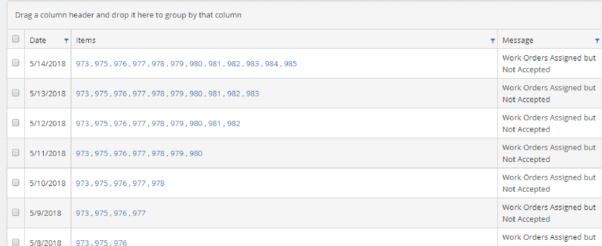Click item 977 in the 5/9/2018 row
The width and height of the screenshot is (602, 246).
pos(139,213)
